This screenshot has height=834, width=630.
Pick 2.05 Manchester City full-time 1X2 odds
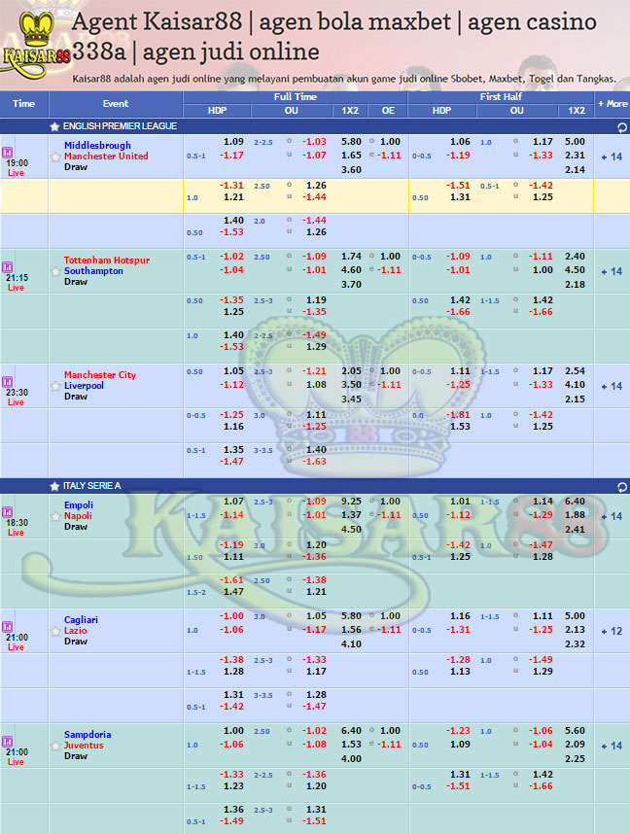point(351,370)
